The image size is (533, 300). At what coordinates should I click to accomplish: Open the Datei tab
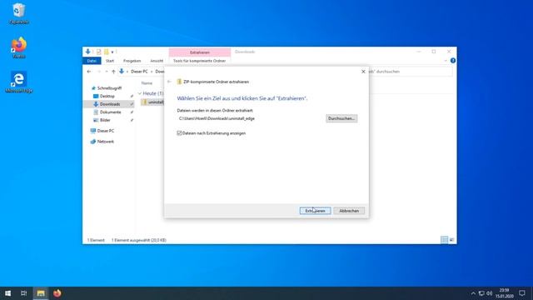click(x=92, y=61)
